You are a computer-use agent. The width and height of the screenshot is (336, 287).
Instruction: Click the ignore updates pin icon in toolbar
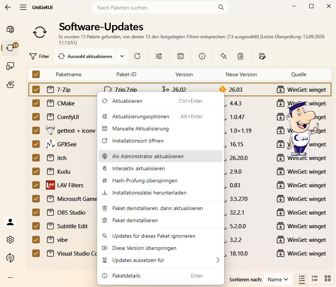(223, 56)
